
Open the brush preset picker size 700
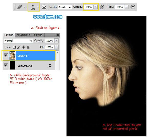(34, 7)
